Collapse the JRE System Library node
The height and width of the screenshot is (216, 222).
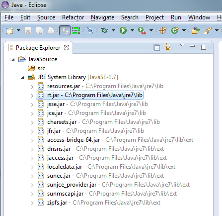click(23, 78)
